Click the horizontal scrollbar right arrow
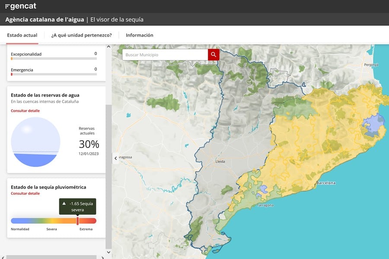This screenshot has height=259, width=389. [102, 257]
